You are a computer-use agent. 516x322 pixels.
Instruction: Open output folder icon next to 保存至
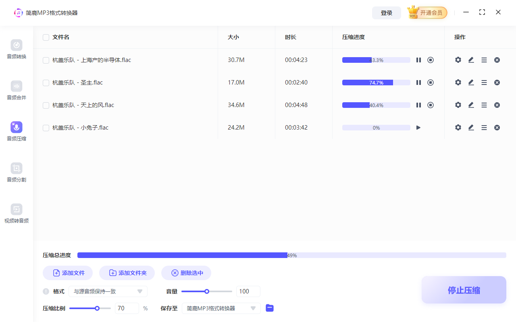click(270, 308)
